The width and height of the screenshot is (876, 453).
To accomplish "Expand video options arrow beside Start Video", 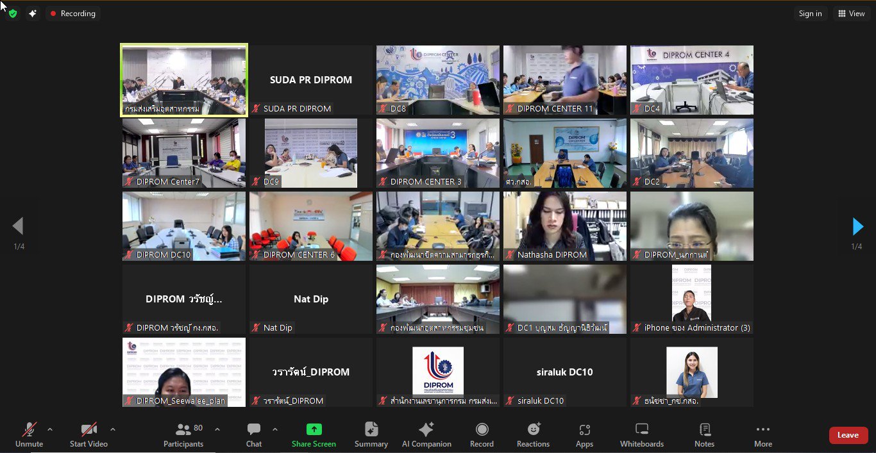I will coord(113,429).
